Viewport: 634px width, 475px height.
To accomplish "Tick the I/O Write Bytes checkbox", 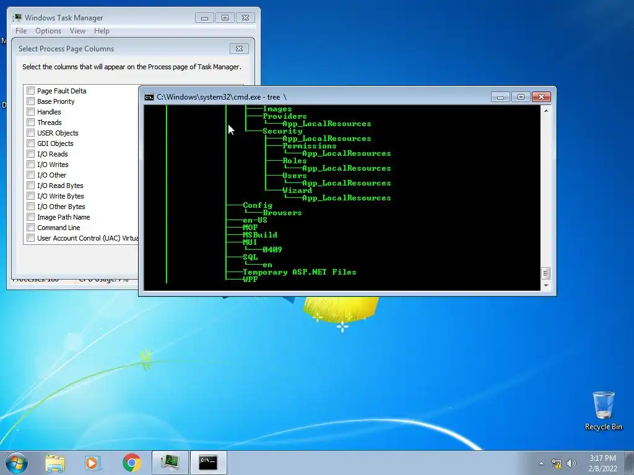I will tap(31, 195).
